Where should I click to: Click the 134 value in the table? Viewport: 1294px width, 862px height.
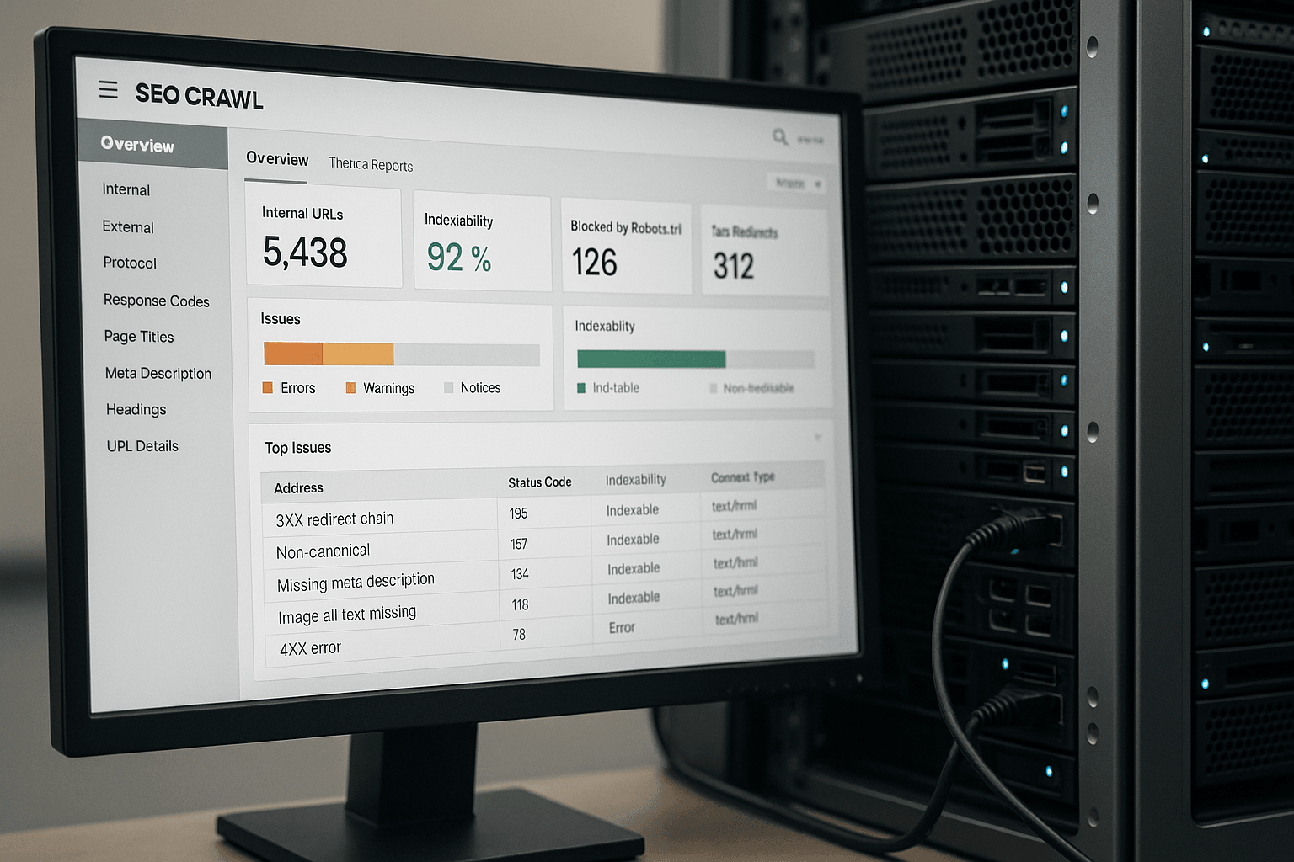[x=520, y=574]
